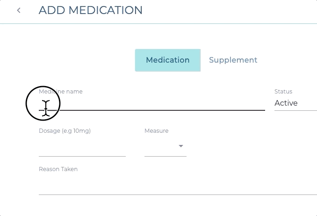317x216 pixels.
Task: Switch to the Supplement tab
Action: 233,60
